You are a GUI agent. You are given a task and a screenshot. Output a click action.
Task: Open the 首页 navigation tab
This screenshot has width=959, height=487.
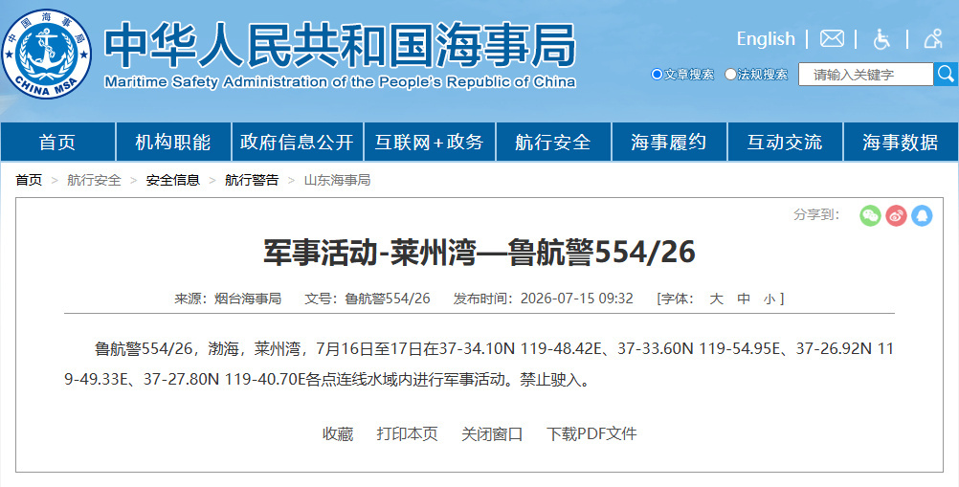pyautogui.click(x=58, y=142)
